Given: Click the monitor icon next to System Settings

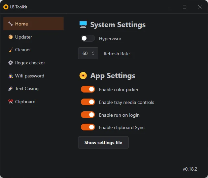Looking at the screenshot, I should [x=83, y=24].
